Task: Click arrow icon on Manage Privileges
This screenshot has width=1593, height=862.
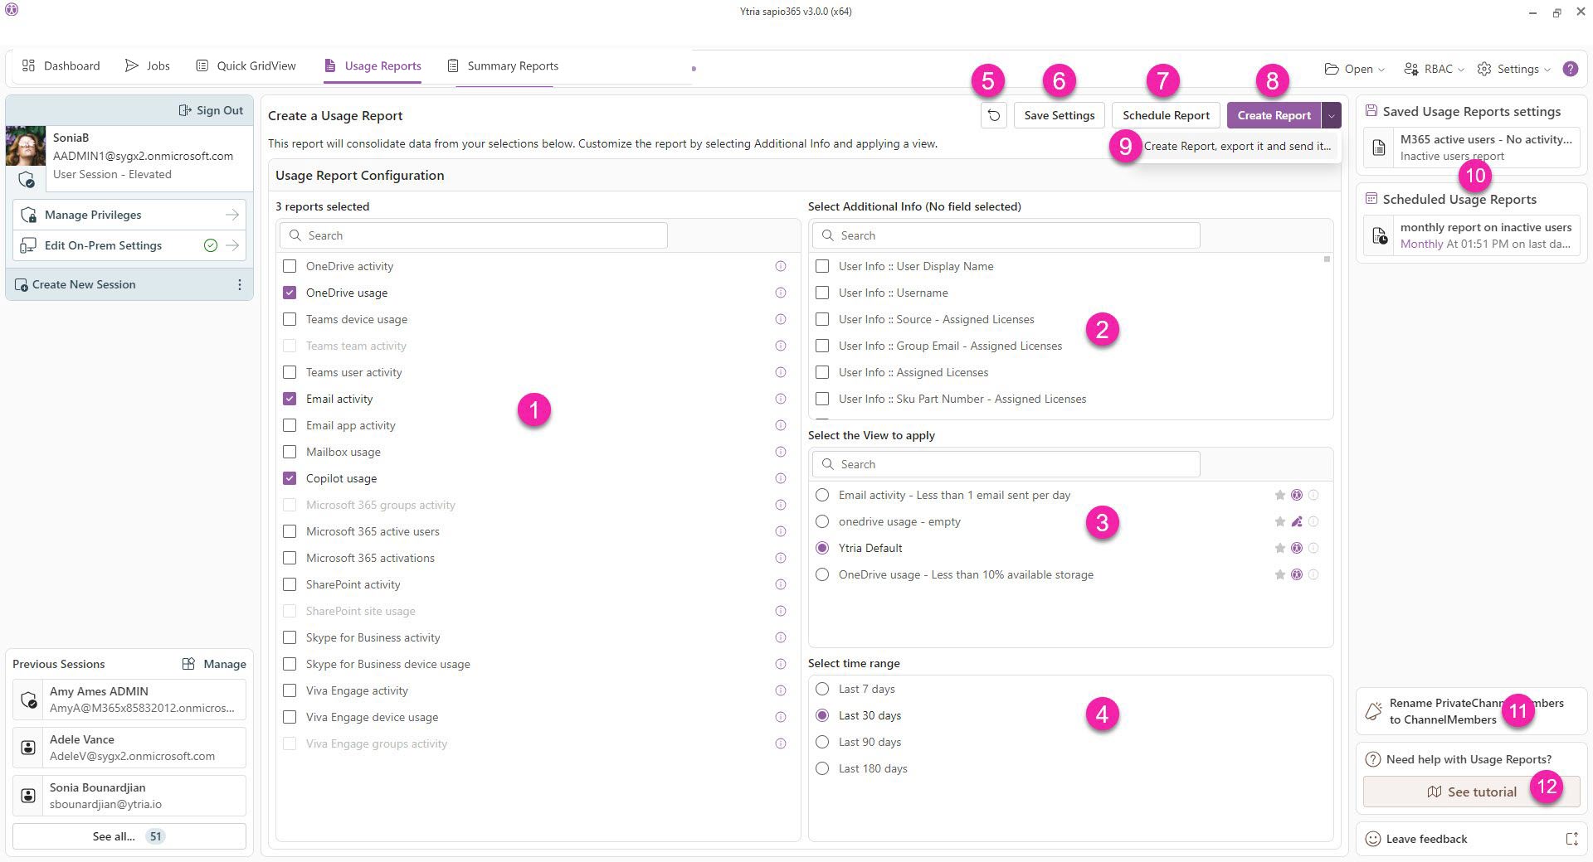Action: tap(232, 215)
